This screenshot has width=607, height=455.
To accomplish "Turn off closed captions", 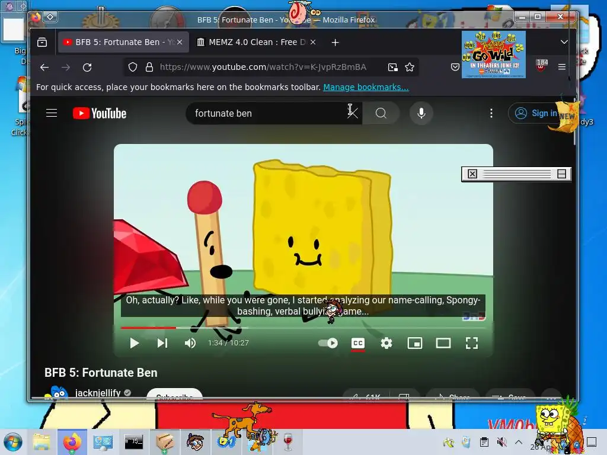I will [358, 343].
